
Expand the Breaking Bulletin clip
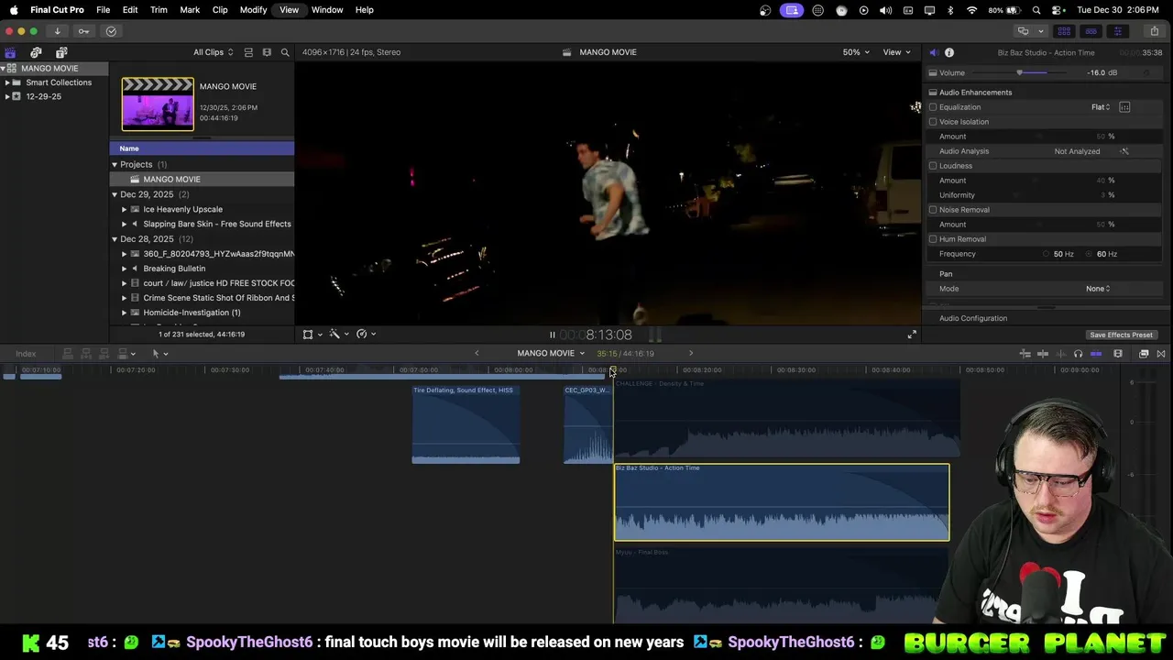125,269
